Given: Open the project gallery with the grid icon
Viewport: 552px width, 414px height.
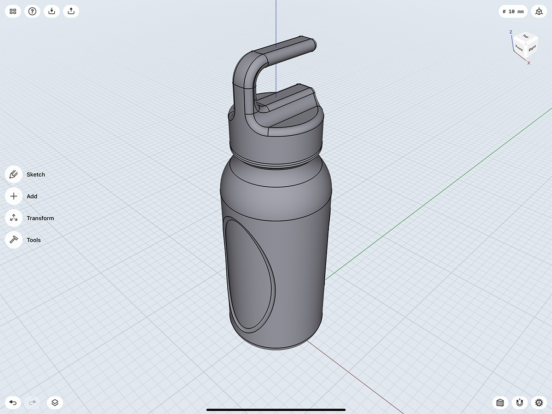Looking at the screenshot, I should coord(12,11).
